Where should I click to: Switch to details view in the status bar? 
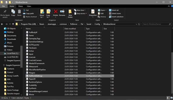tap(168, 98)
